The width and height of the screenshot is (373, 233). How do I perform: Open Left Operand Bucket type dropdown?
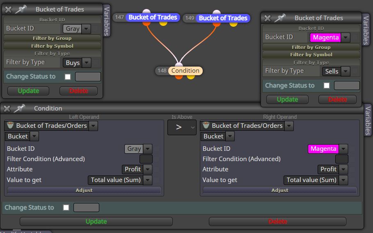[x=34, y=136]
